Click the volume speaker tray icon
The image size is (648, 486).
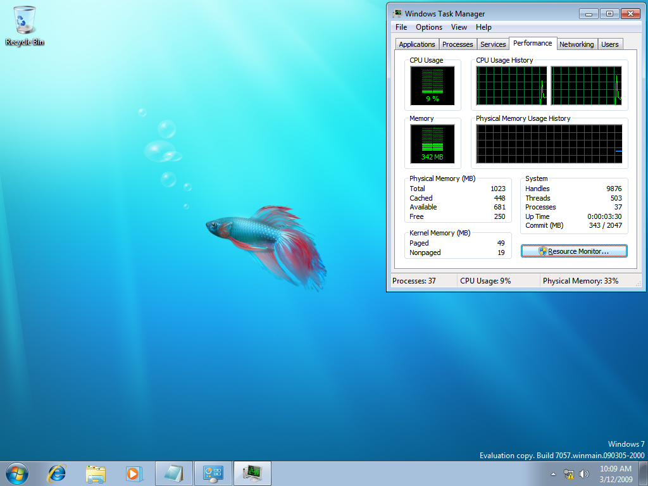click(x=583, y=474)
